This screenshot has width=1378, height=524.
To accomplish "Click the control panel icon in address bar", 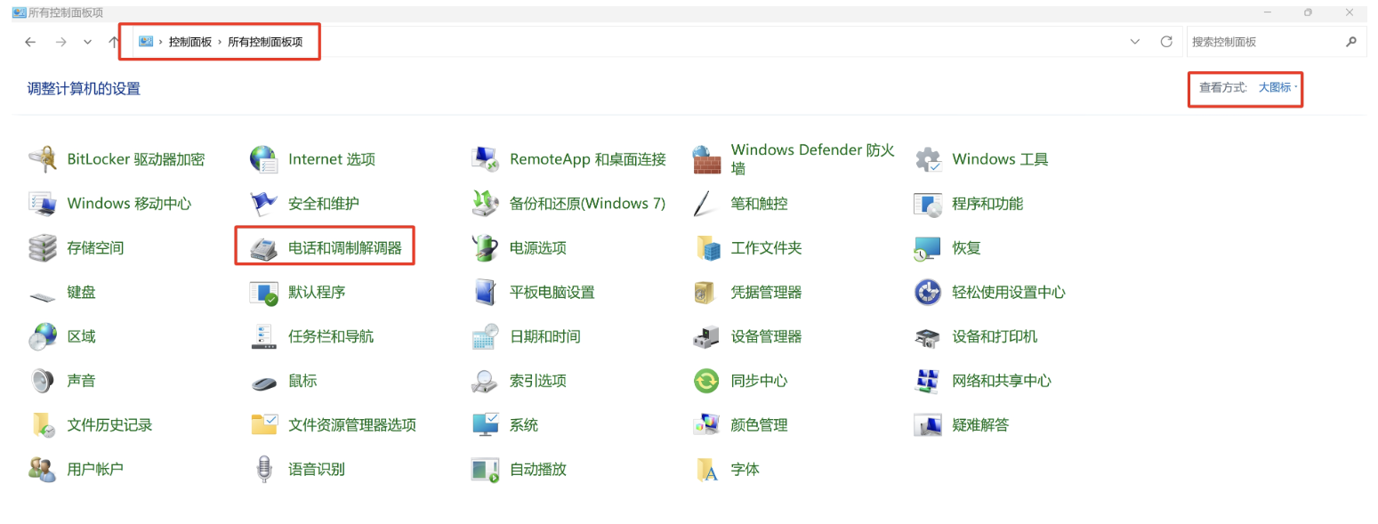I will tap(146, 41).
